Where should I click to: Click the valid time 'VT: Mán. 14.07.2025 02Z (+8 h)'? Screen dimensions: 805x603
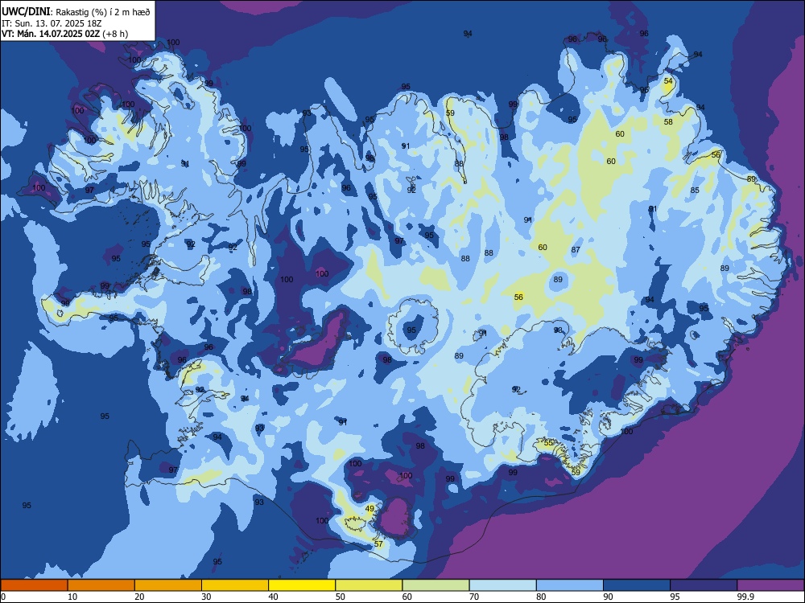pyautogui.click(x=64, y=34)
